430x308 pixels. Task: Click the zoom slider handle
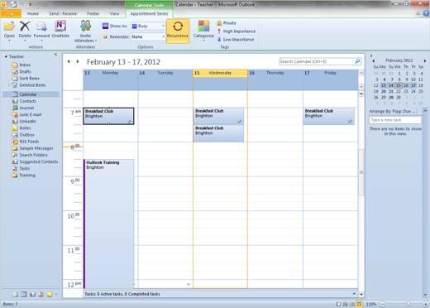tap(408, 304)
